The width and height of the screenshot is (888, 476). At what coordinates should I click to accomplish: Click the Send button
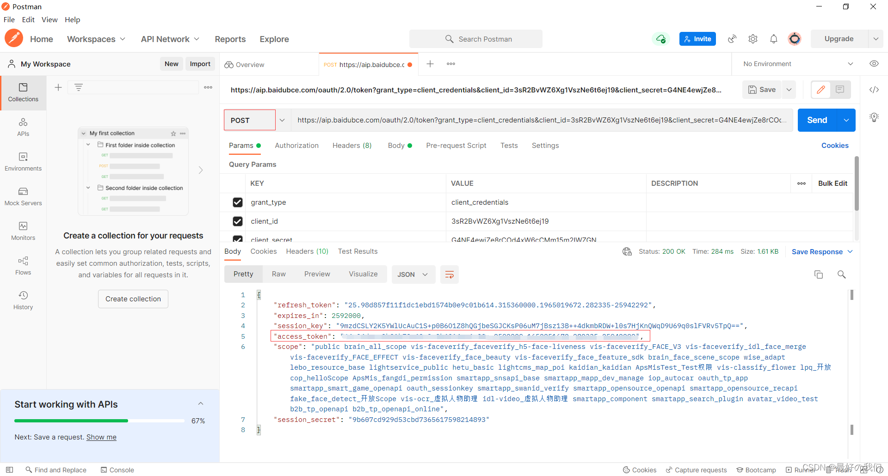pyautogui.click(x=817, y=120)
